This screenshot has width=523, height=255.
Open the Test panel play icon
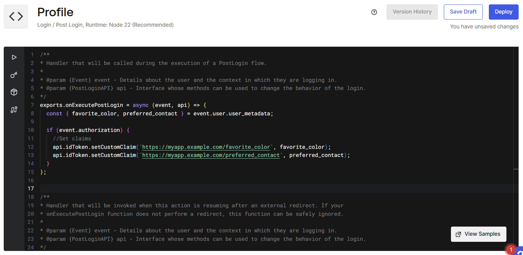pyautogui.click(x=14, y=57)
